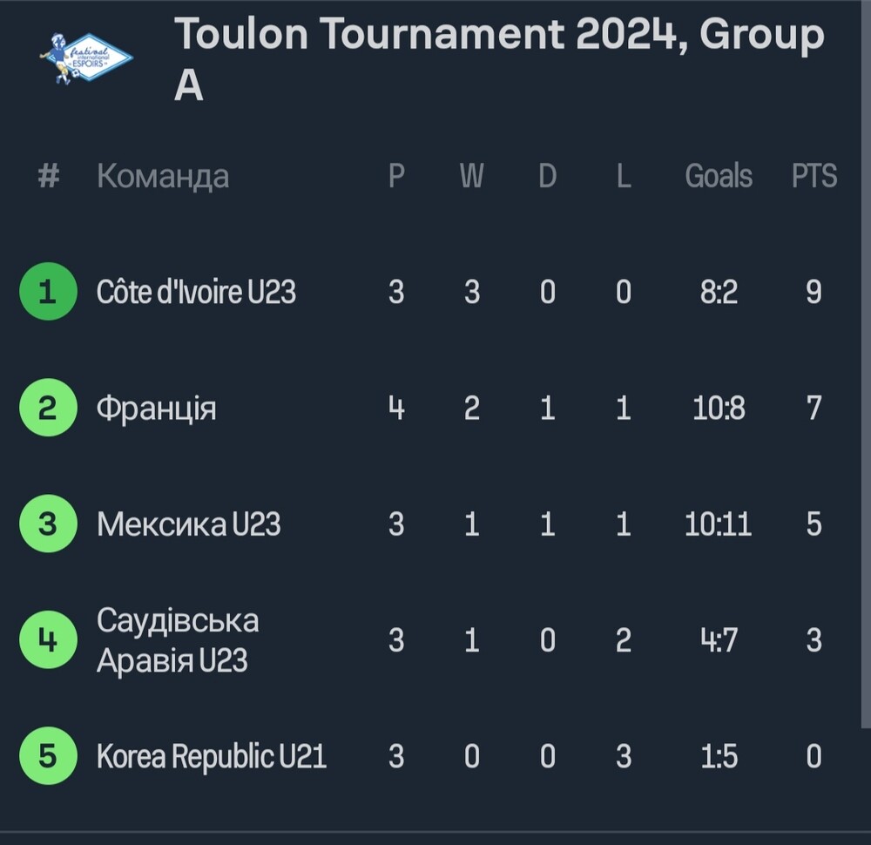Sort the table by the PTS column
This screenshot has height=845, width=871.
[x=814, y=176]
